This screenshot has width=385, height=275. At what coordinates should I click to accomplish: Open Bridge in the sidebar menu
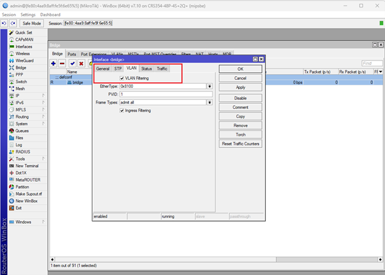click(21, 67)
